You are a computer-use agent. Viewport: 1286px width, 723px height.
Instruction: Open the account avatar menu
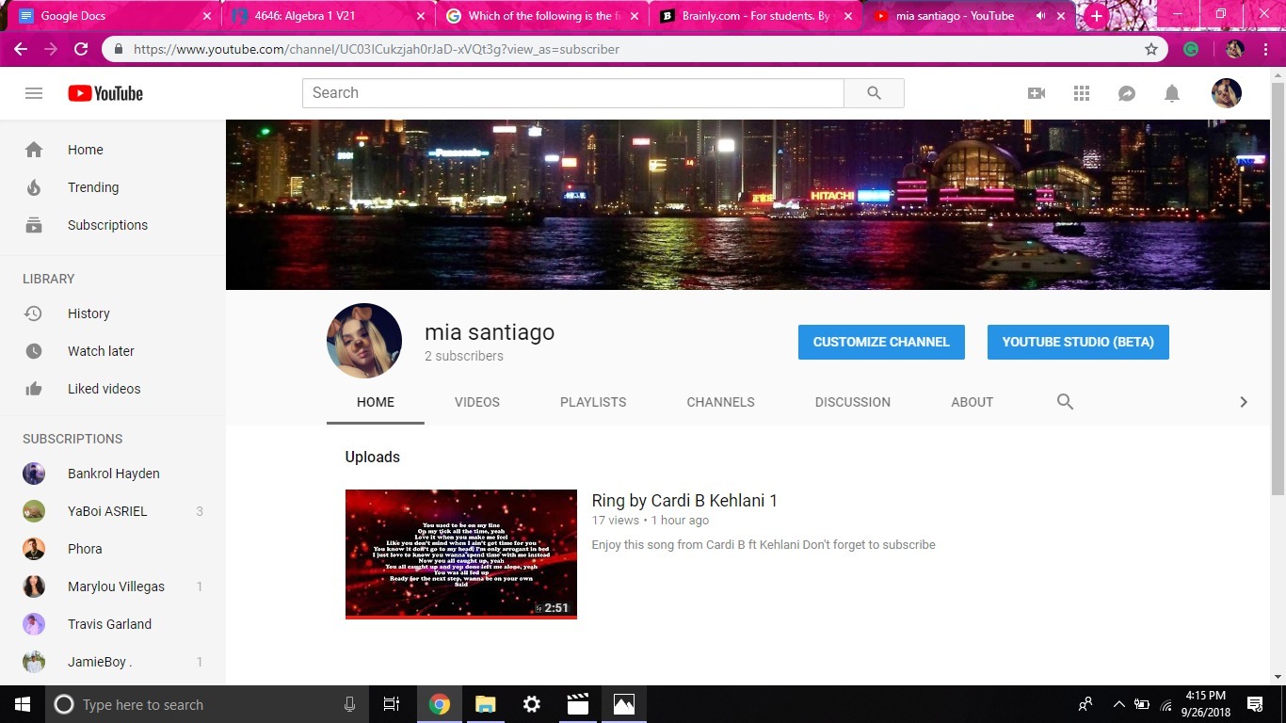point(1227,93)
